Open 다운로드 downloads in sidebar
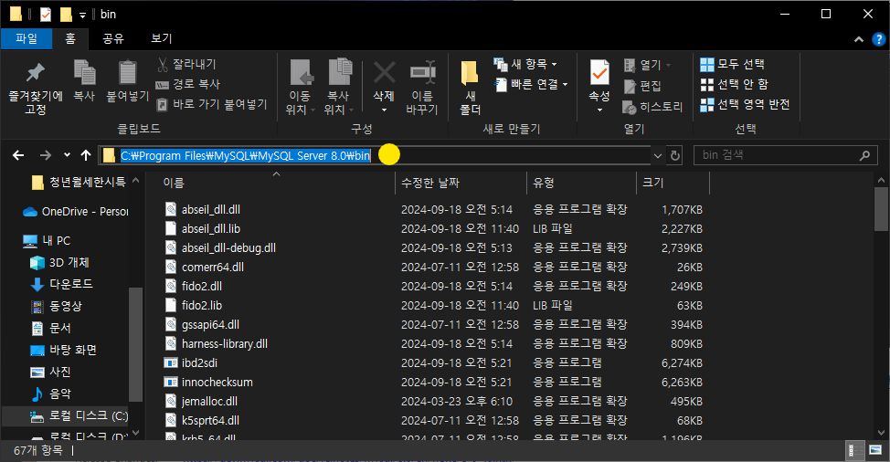 tap(61, 284)
